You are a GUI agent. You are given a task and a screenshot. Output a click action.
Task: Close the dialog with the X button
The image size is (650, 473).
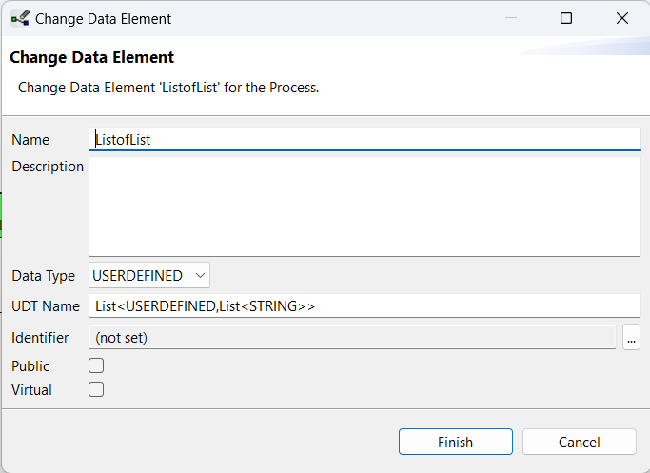(x=621, y=18)
